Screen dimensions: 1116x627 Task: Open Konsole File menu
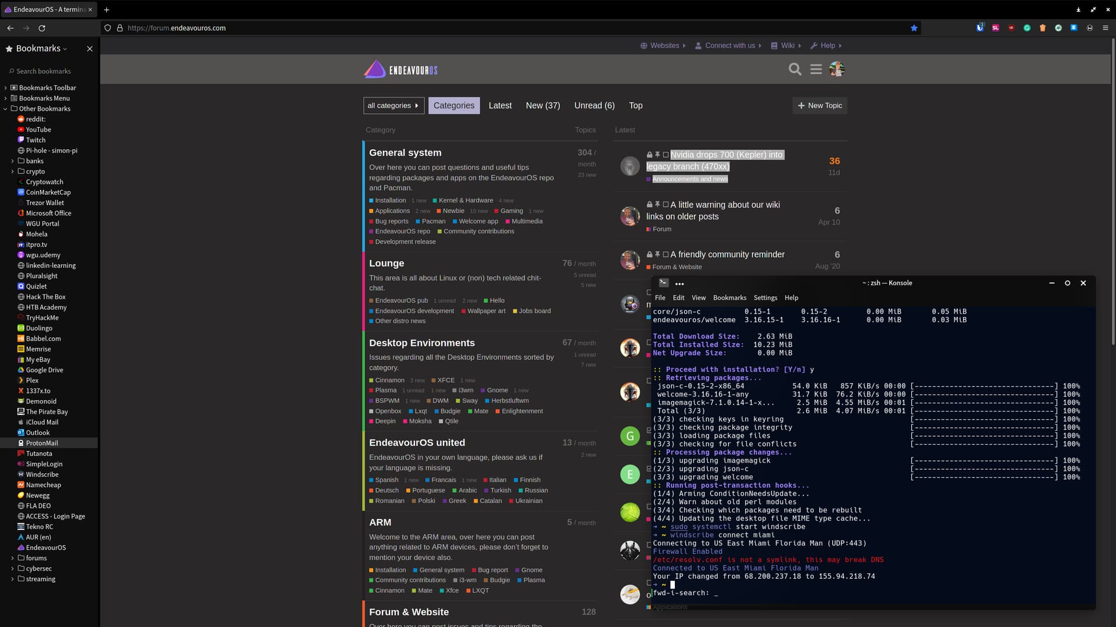click(660, 298)
